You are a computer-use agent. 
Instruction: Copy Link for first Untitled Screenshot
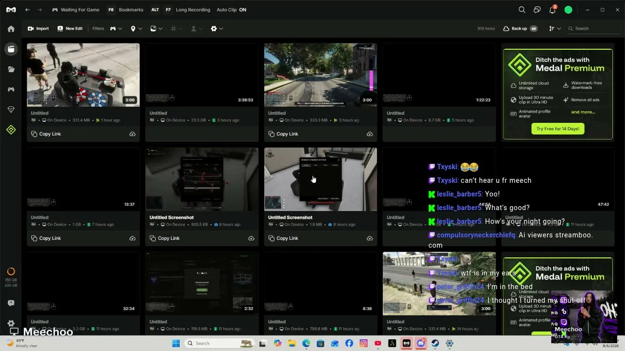tap(165, 238)
